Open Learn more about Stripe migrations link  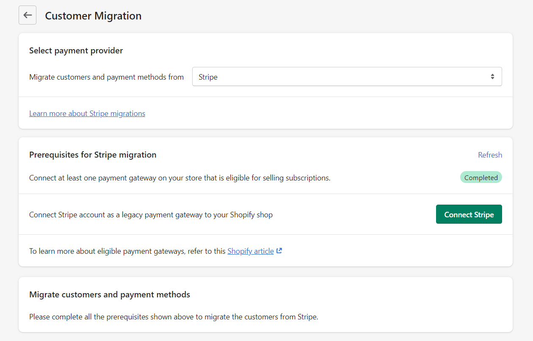(x=87, y=114)
